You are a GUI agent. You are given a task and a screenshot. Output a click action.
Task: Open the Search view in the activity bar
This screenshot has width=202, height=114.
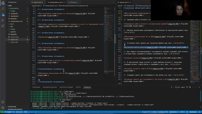click(x=3, y=9)
